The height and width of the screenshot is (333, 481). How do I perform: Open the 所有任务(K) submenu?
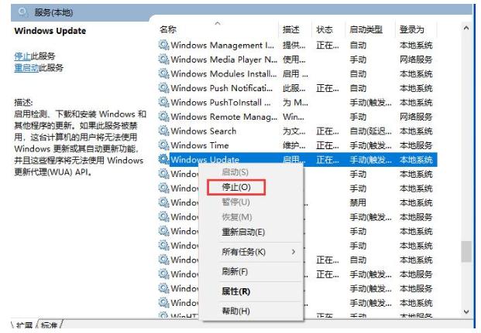(x=243, y=252)
